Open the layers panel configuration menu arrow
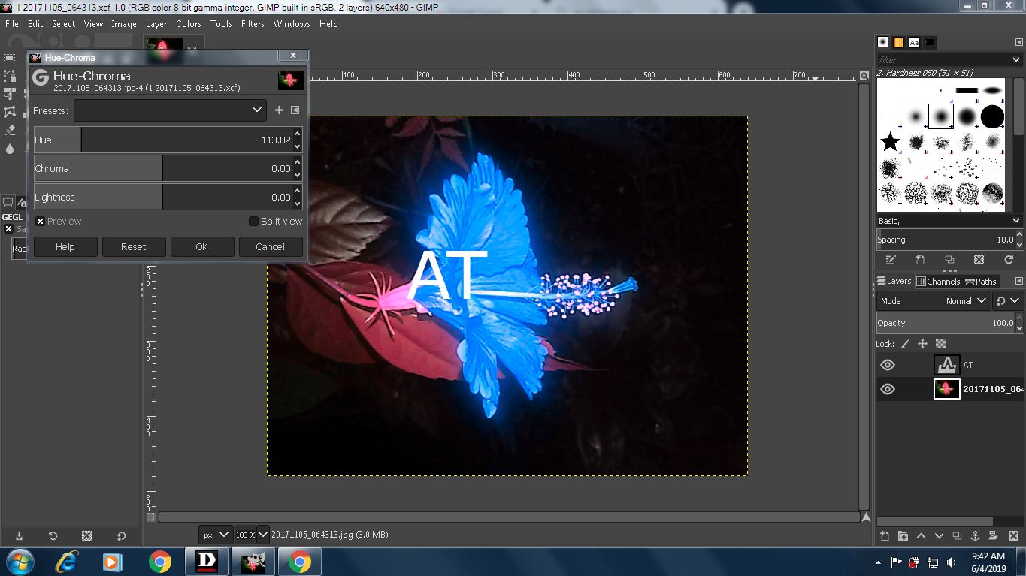This screenshot has width=1026, height=576. tap(1018, 282)
